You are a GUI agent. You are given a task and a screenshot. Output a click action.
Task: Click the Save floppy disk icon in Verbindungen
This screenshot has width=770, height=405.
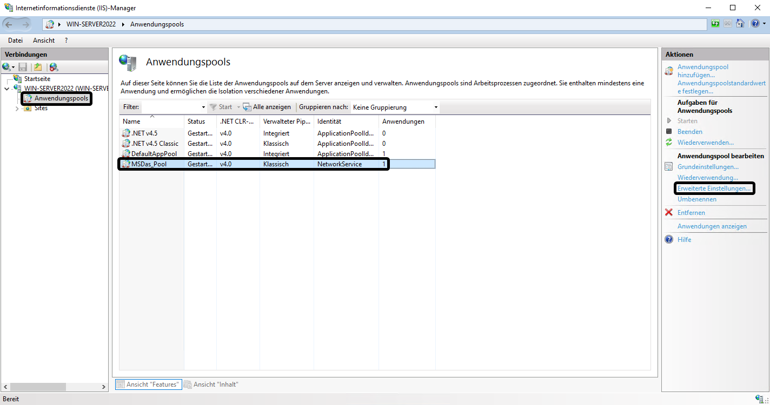(x=23, y=67)
